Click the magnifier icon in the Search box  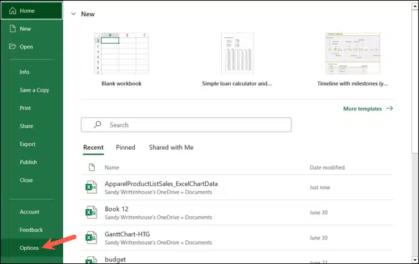point(97,125)
